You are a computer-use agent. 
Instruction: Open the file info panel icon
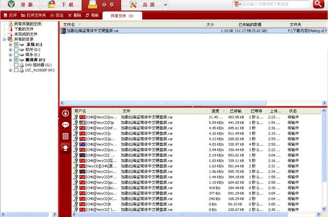pos(66,113)
